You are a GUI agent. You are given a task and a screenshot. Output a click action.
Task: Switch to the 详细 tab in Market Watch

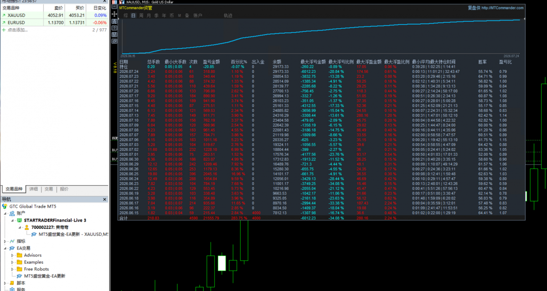tap(34, 189)
